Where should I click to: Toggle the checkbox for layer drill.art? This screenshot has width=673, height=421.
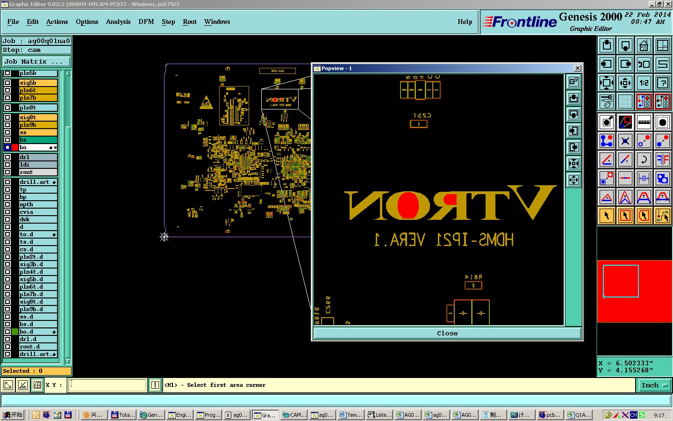pos(7,182)
